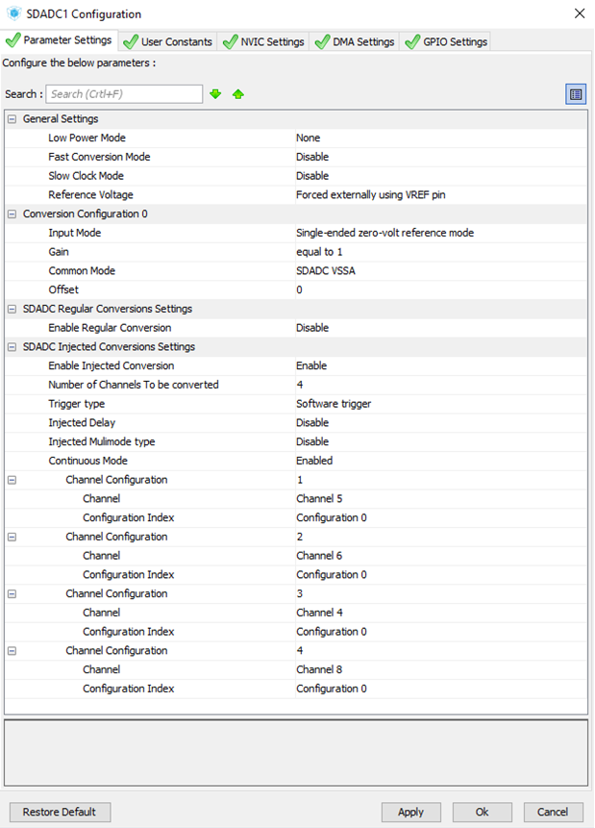Switch to the NVIC Settings tab
The image size is (595, 828).
point(263,41)
